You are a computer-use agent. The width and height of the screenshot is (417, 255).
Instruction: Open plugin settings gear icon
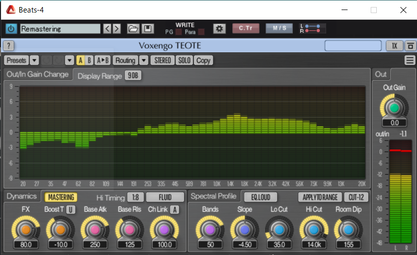[219, 29]
